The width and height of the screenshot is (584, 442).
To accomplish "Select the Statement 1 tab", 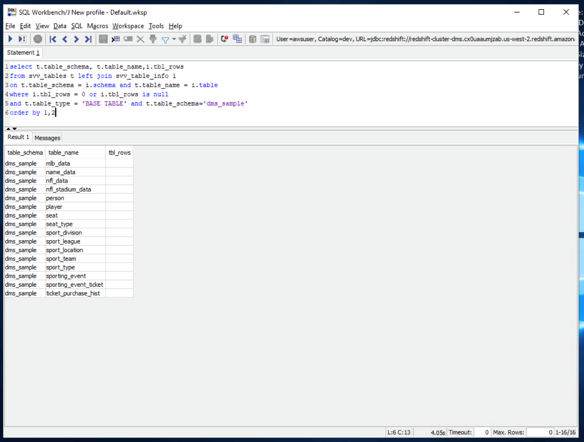I will pyautogui.click(x=23, y=53).
